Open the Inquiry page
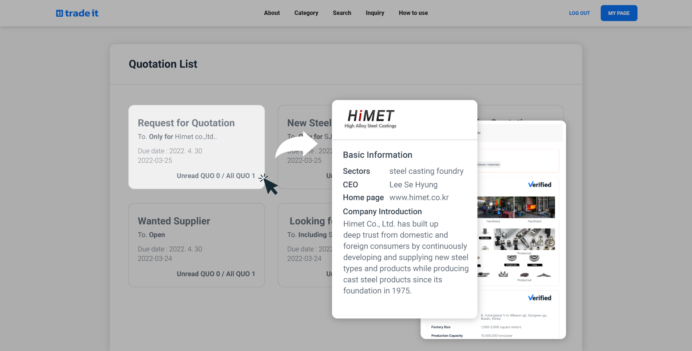 pyautogui.click(x=375, y=13)
